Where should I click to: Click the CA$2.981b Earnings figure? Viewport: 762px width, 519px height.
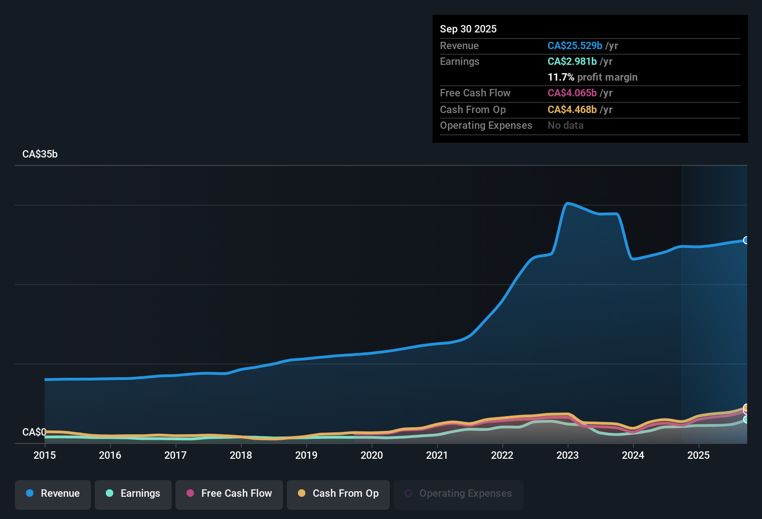pos(572,61)
